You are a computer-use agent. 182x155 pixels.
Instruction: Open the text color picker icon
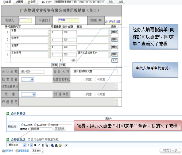point(47,145)
